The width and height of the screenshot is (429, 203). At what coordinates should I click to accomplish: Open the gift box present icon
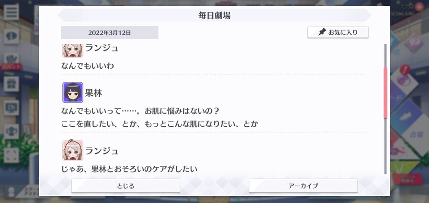(x=11, y=84)
